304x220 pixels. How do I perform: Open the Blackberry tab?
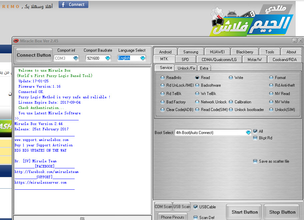[x=245, y=52]
